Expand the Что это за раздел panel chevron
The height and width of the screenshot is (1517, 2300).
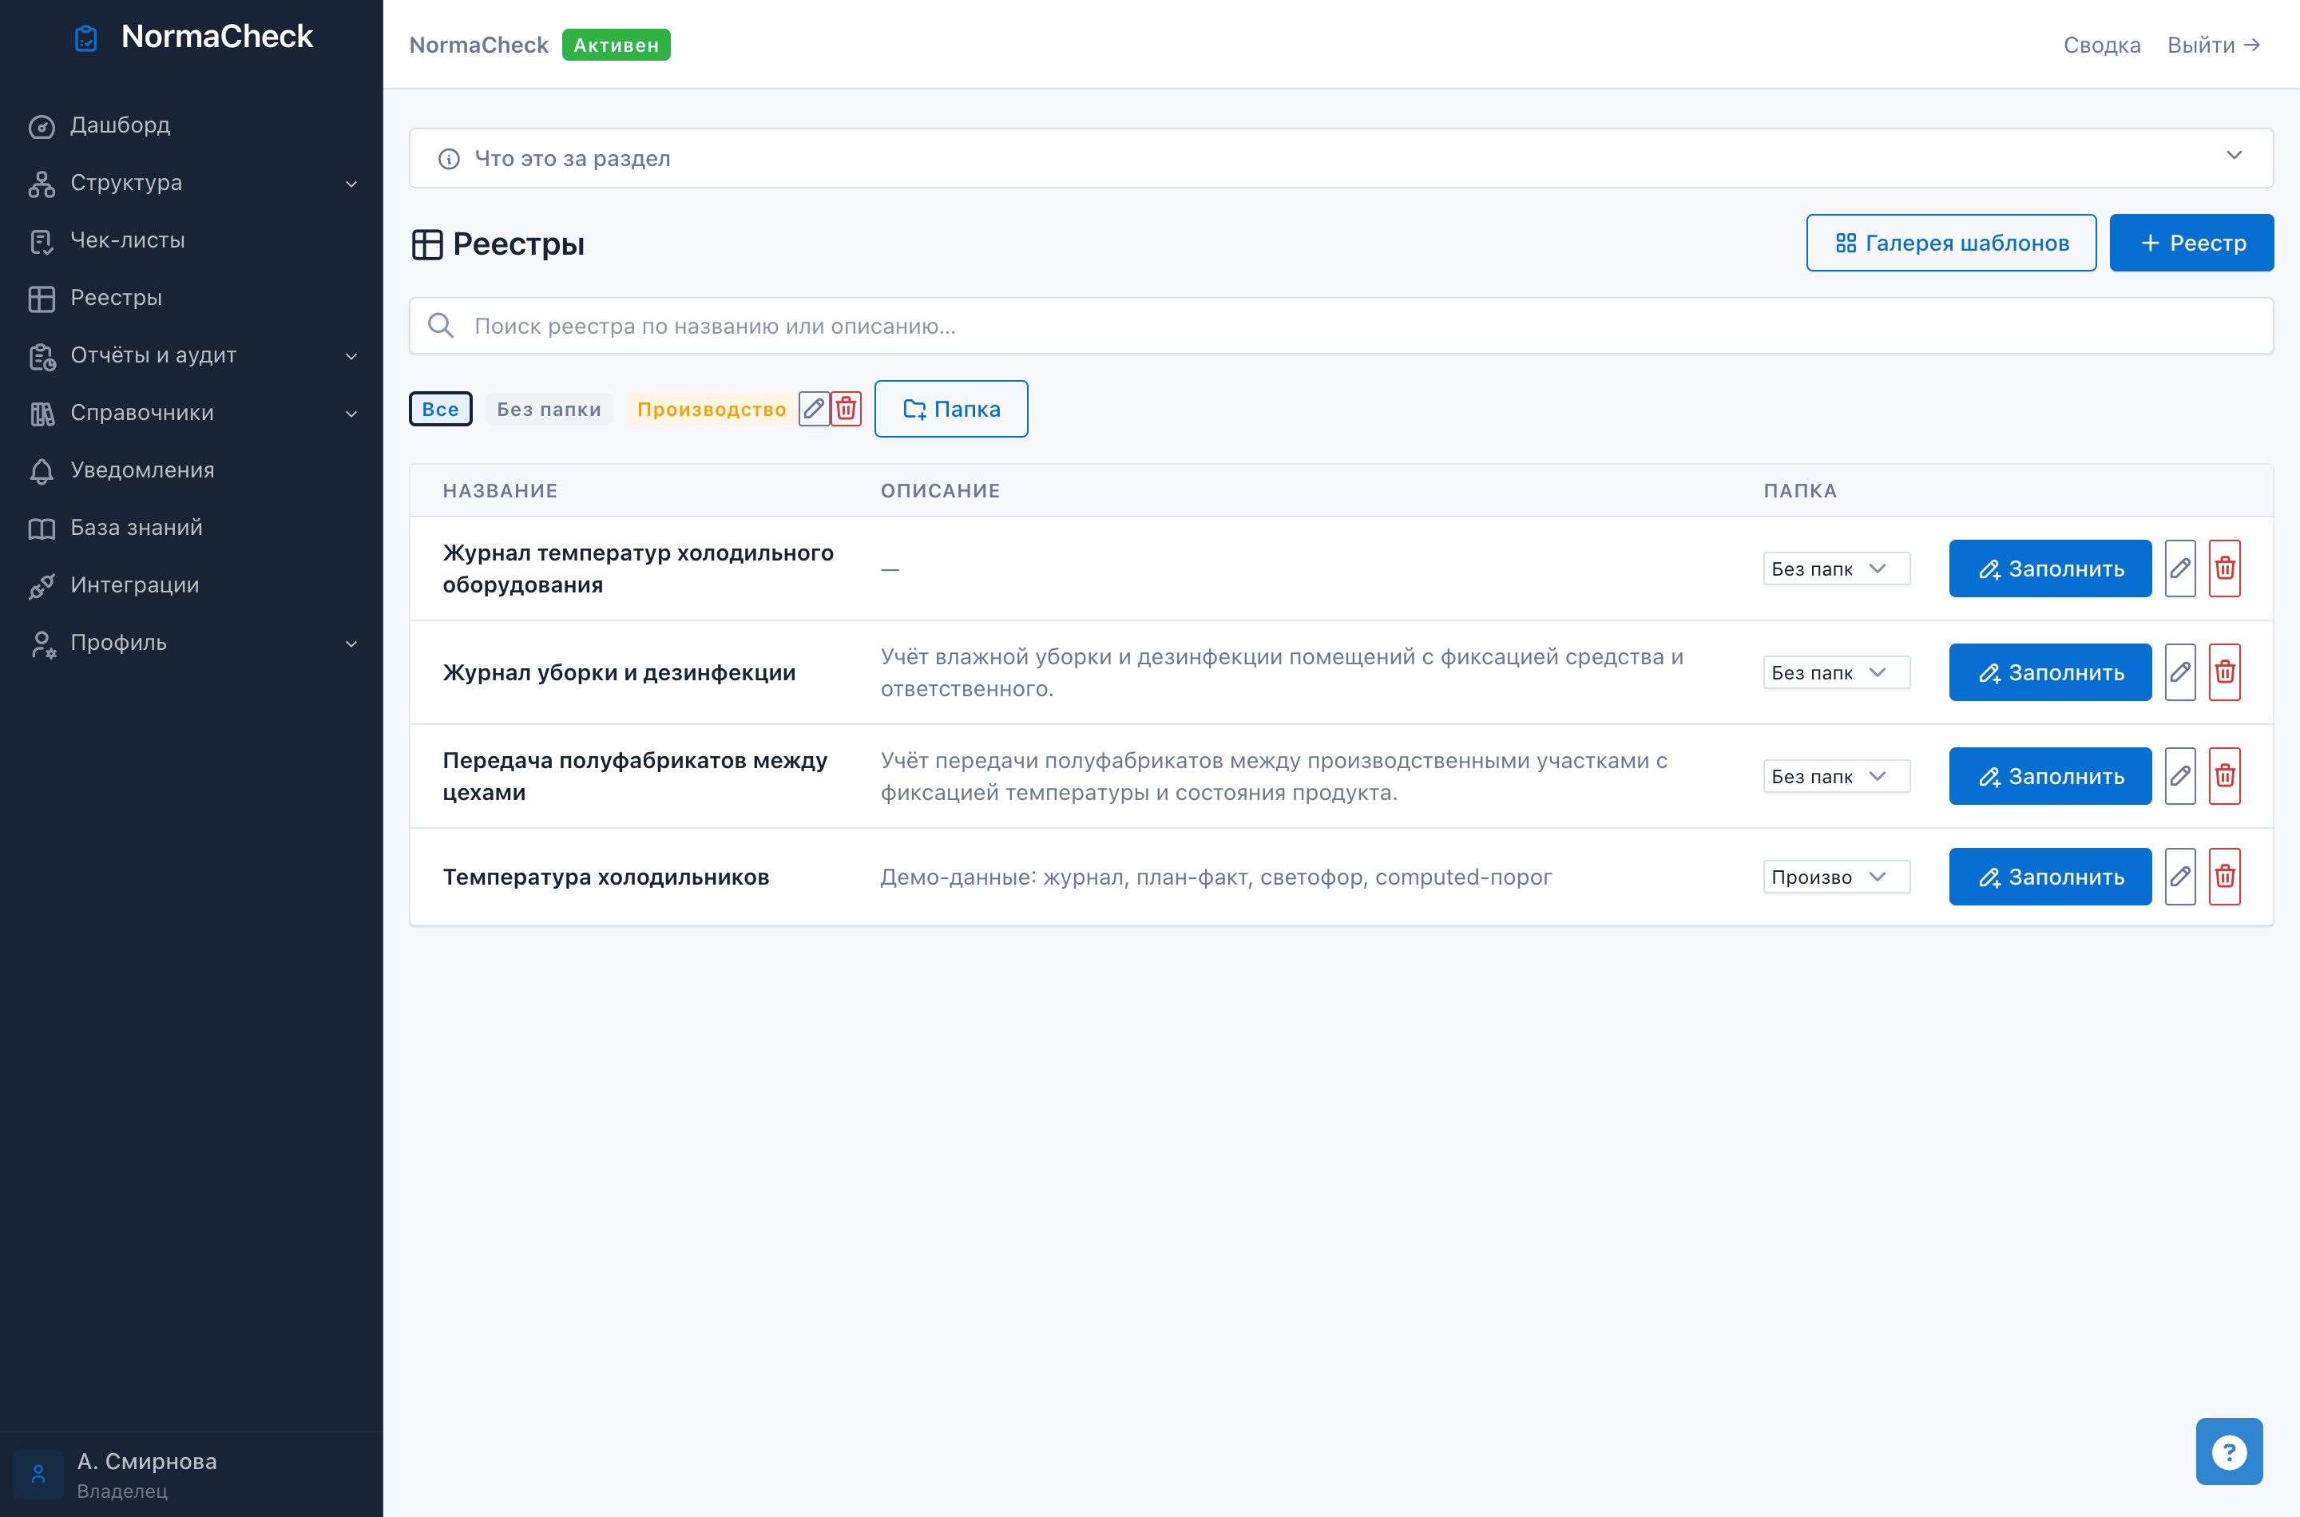coord(2233,156)
